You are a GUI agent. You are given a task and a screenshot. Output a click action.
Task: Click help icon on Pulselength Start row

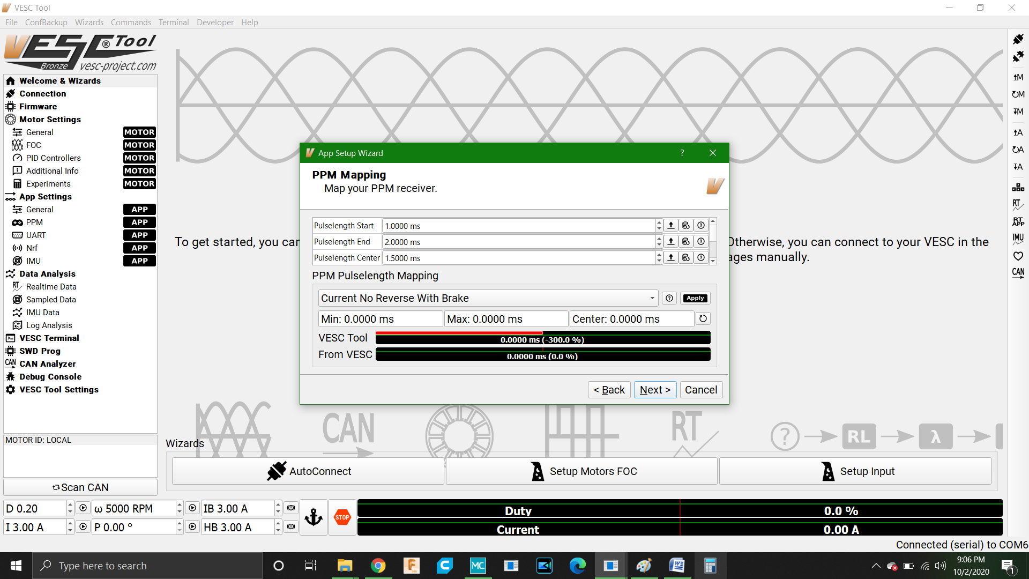[701, 226]
